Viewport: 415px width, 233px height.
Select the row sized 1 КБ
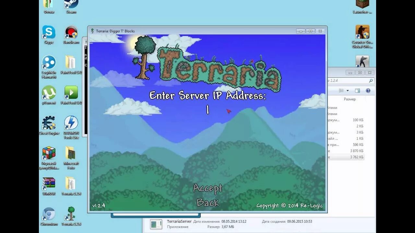pyautogui.click(x=346, y=139)
